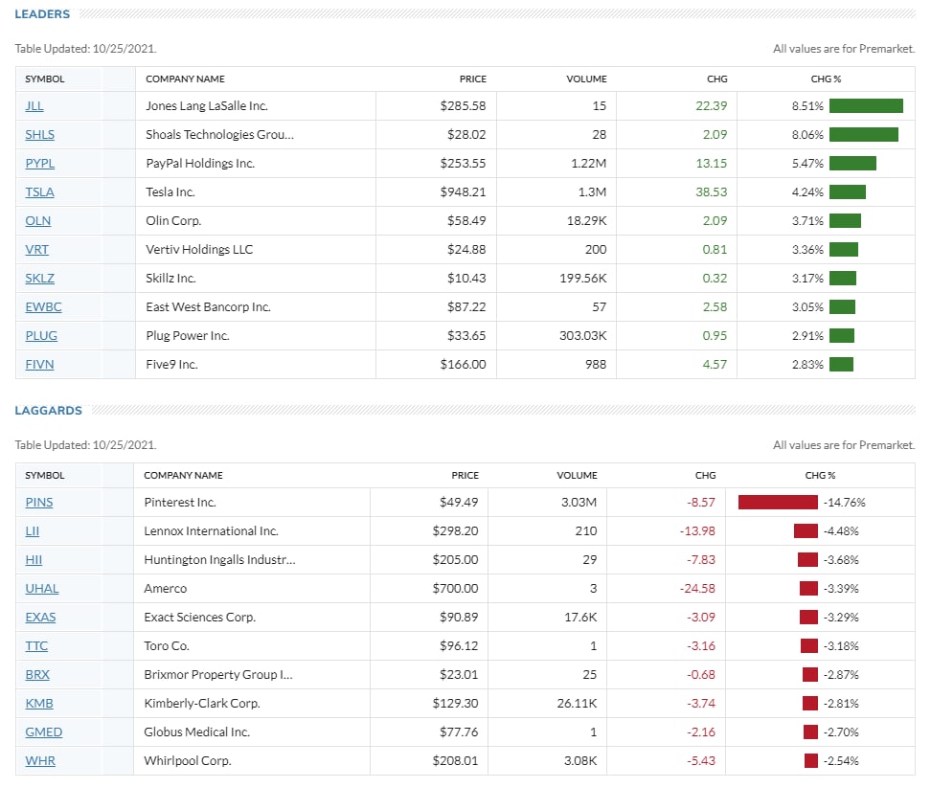This screenshot has height=788, width=931.
Task: Open the LII ticker link
Action: click(32, 531)
